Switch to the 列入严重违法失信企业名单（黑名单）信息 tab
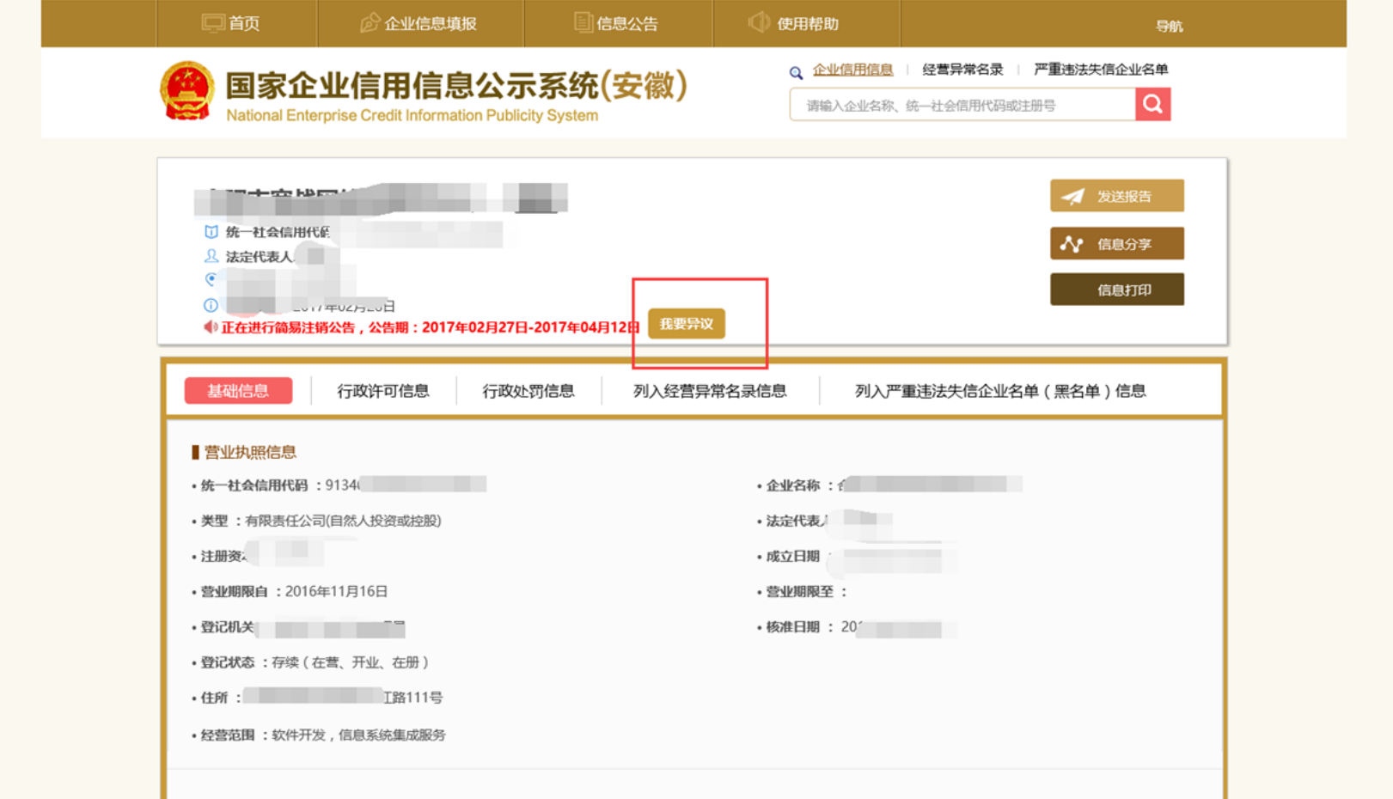The width and height of the screenshot is (1393, 799). click(x=1000, y=391)
